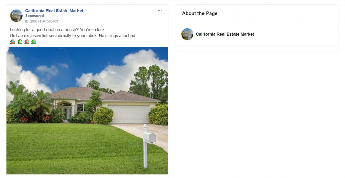Select the ad ID 200671564565703 text

pos(41,21)
